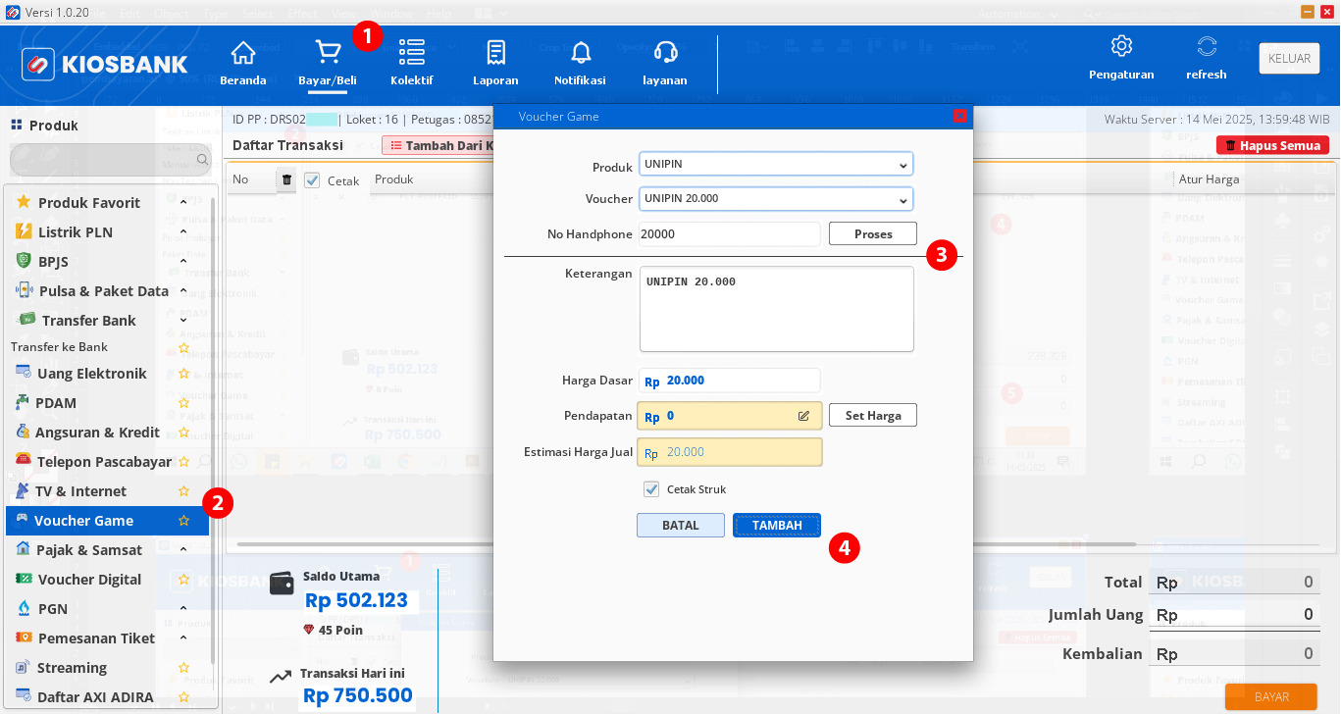Open the Notifikasi bell icon
The height and width of the screenshot is (714, 1341).
pyautogui.click(x=580, y=53)
